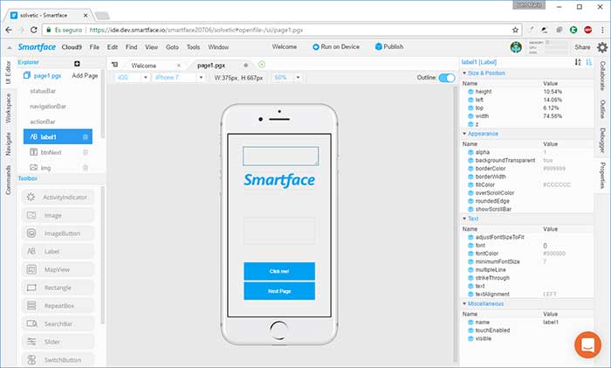Select page1.pgx in Explorer
611x368 pixels.
[x=43, y=76]
